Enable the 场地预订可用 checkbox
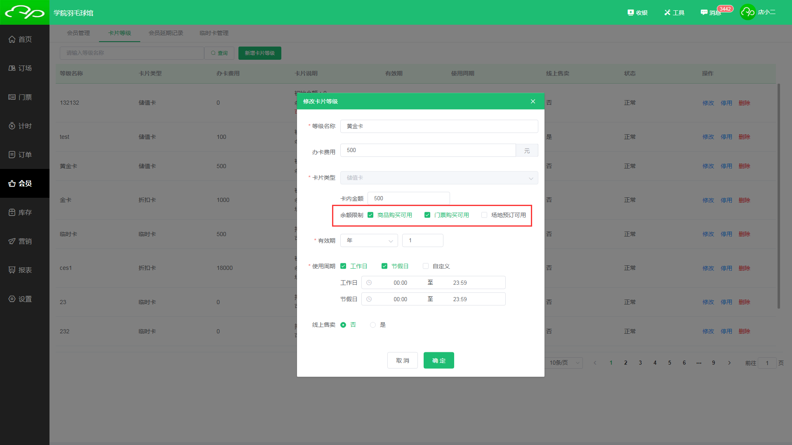Image resolution: width=792 pixels, height=445 pixels. coord(484,215)
